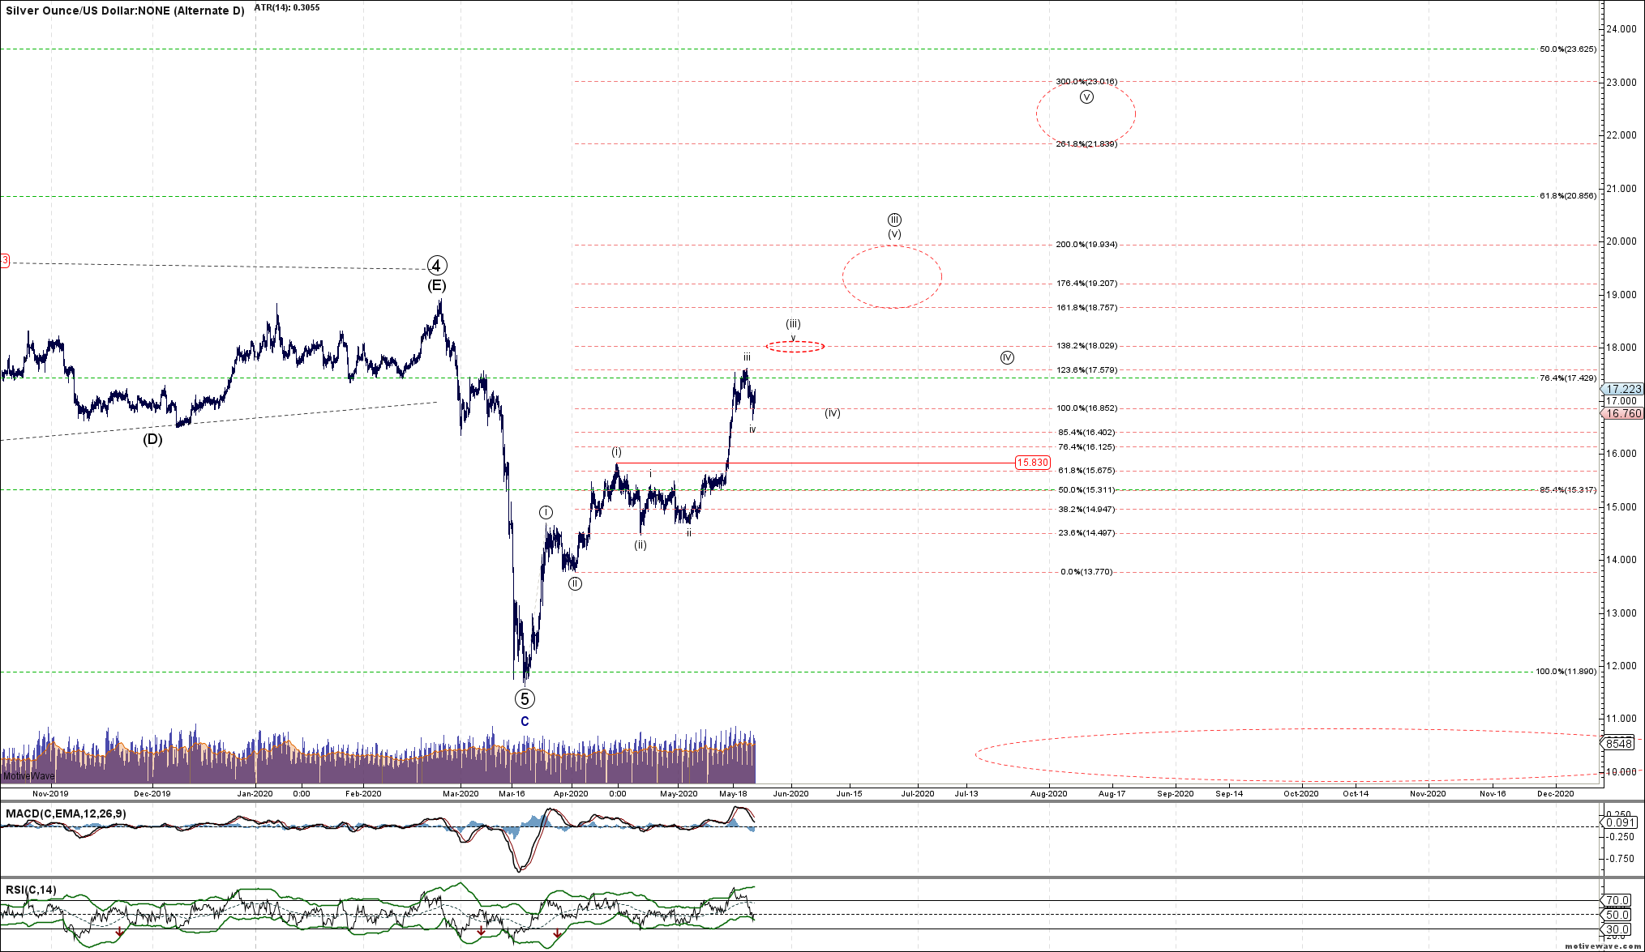Image resolution: width=1645 pixels, height=952 pixels.
Task: Click the green 76.4%(17.429) retracement label
Action: point(1568,378)
